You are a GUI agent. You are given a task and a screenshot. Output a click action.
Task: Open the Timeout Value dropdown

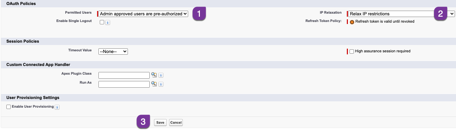[113, 51]
